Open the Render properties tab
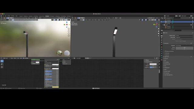Screen dimensions: 194x109 (162, 36)
